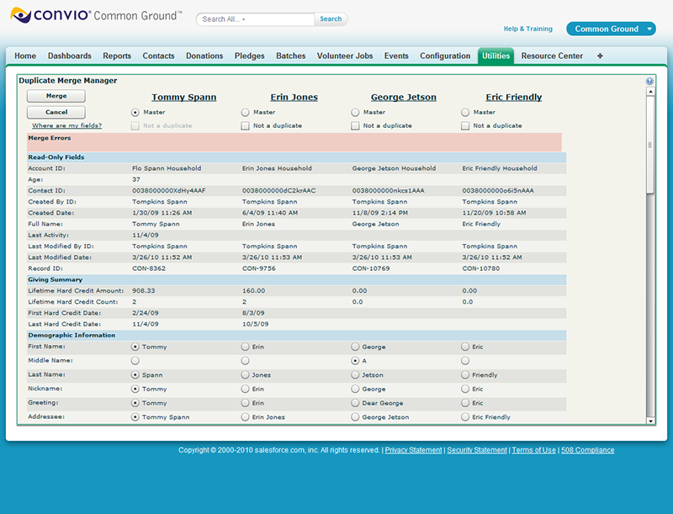Open the Donations tab
Screen dimensions: 673x514
204,56
